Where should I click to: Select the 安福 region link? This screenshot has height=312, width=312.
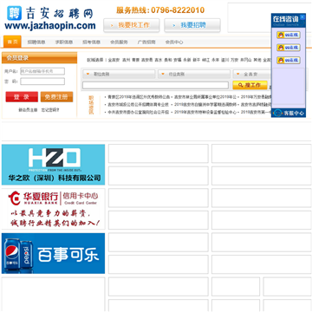tap(178, 60)
